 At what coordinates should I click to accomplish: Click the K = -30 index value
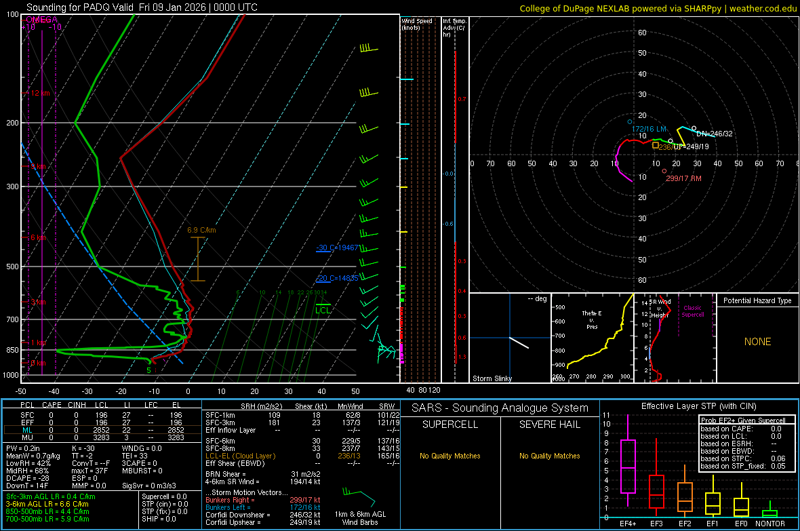[x=83, y=448]
